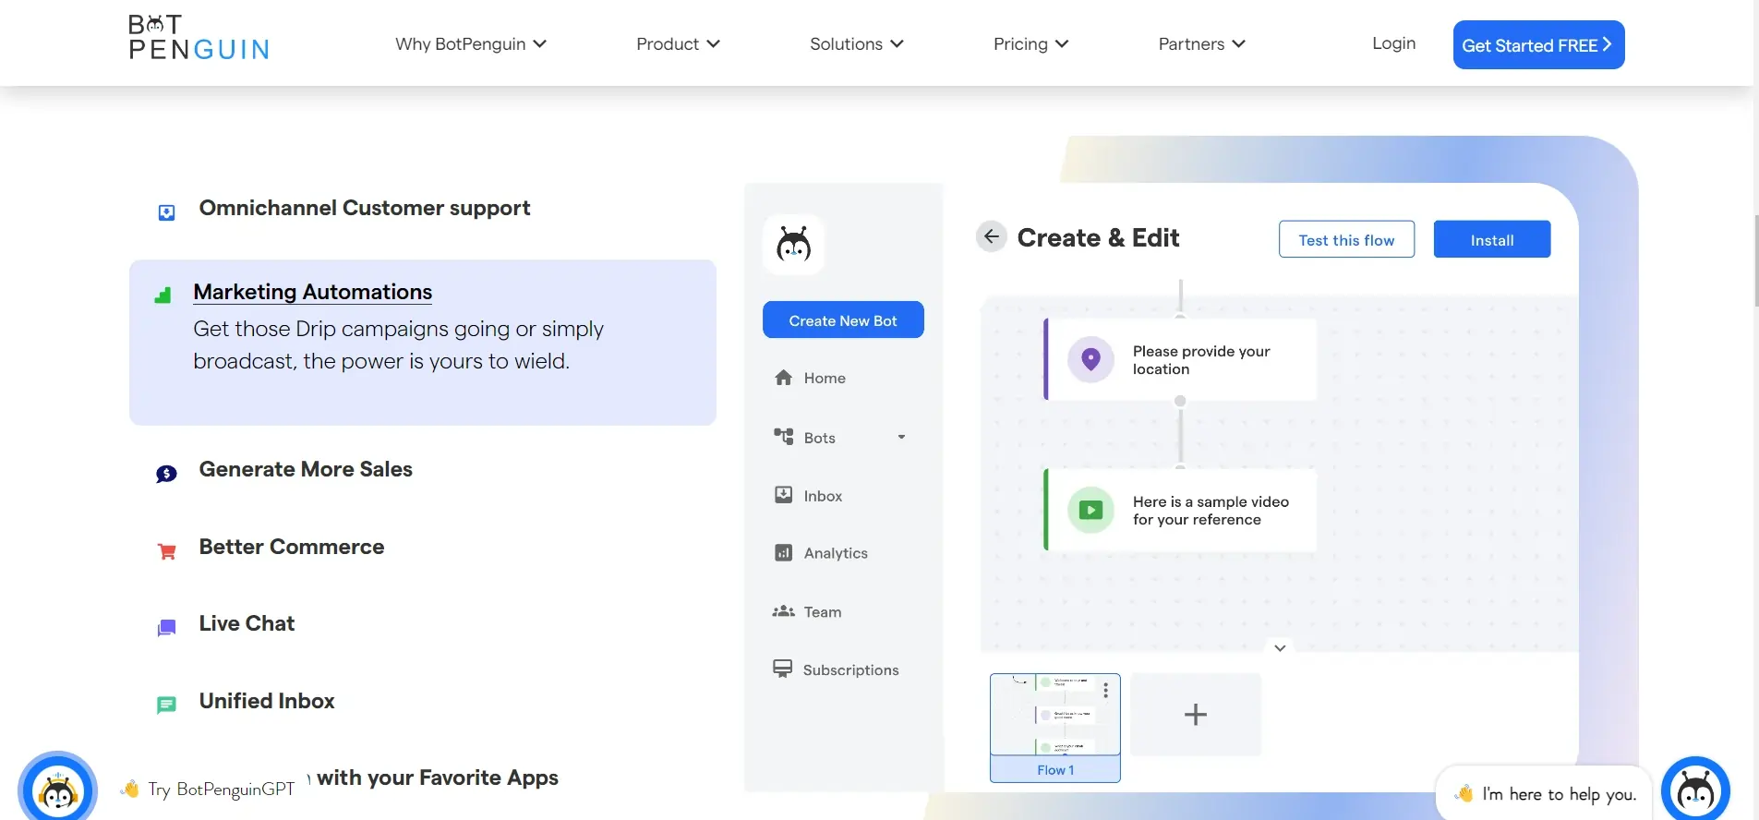Click the Bots flow icon
Image resolution: width=1759 pixels, height=820 pixels.
click(x=784, y=436)
